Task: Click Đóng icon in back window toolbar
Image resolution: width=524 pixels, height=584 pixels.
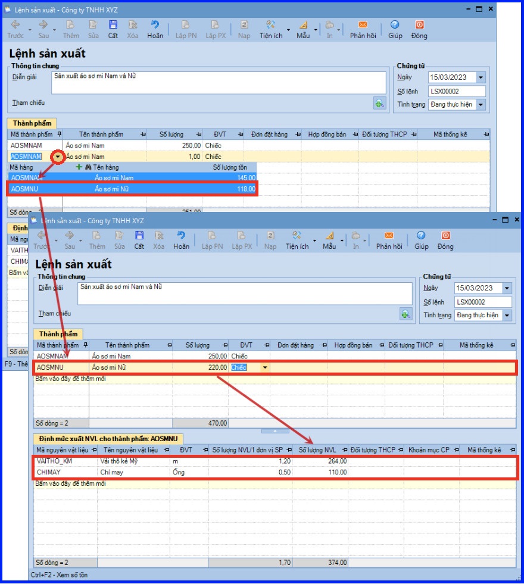Action: pyautogui.click(x=419, y=25)
